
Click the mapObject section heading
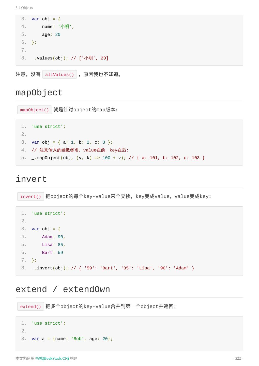click(x=39, y=93)
